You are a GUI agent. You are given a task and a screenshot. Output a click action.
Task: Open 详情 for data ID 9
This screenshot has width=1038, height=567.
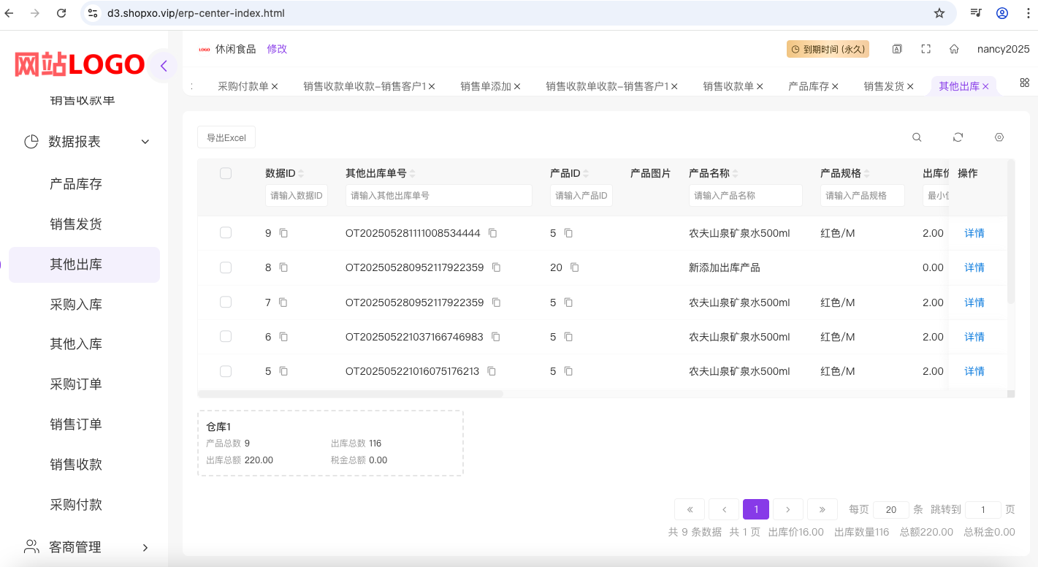coord(974,233)
